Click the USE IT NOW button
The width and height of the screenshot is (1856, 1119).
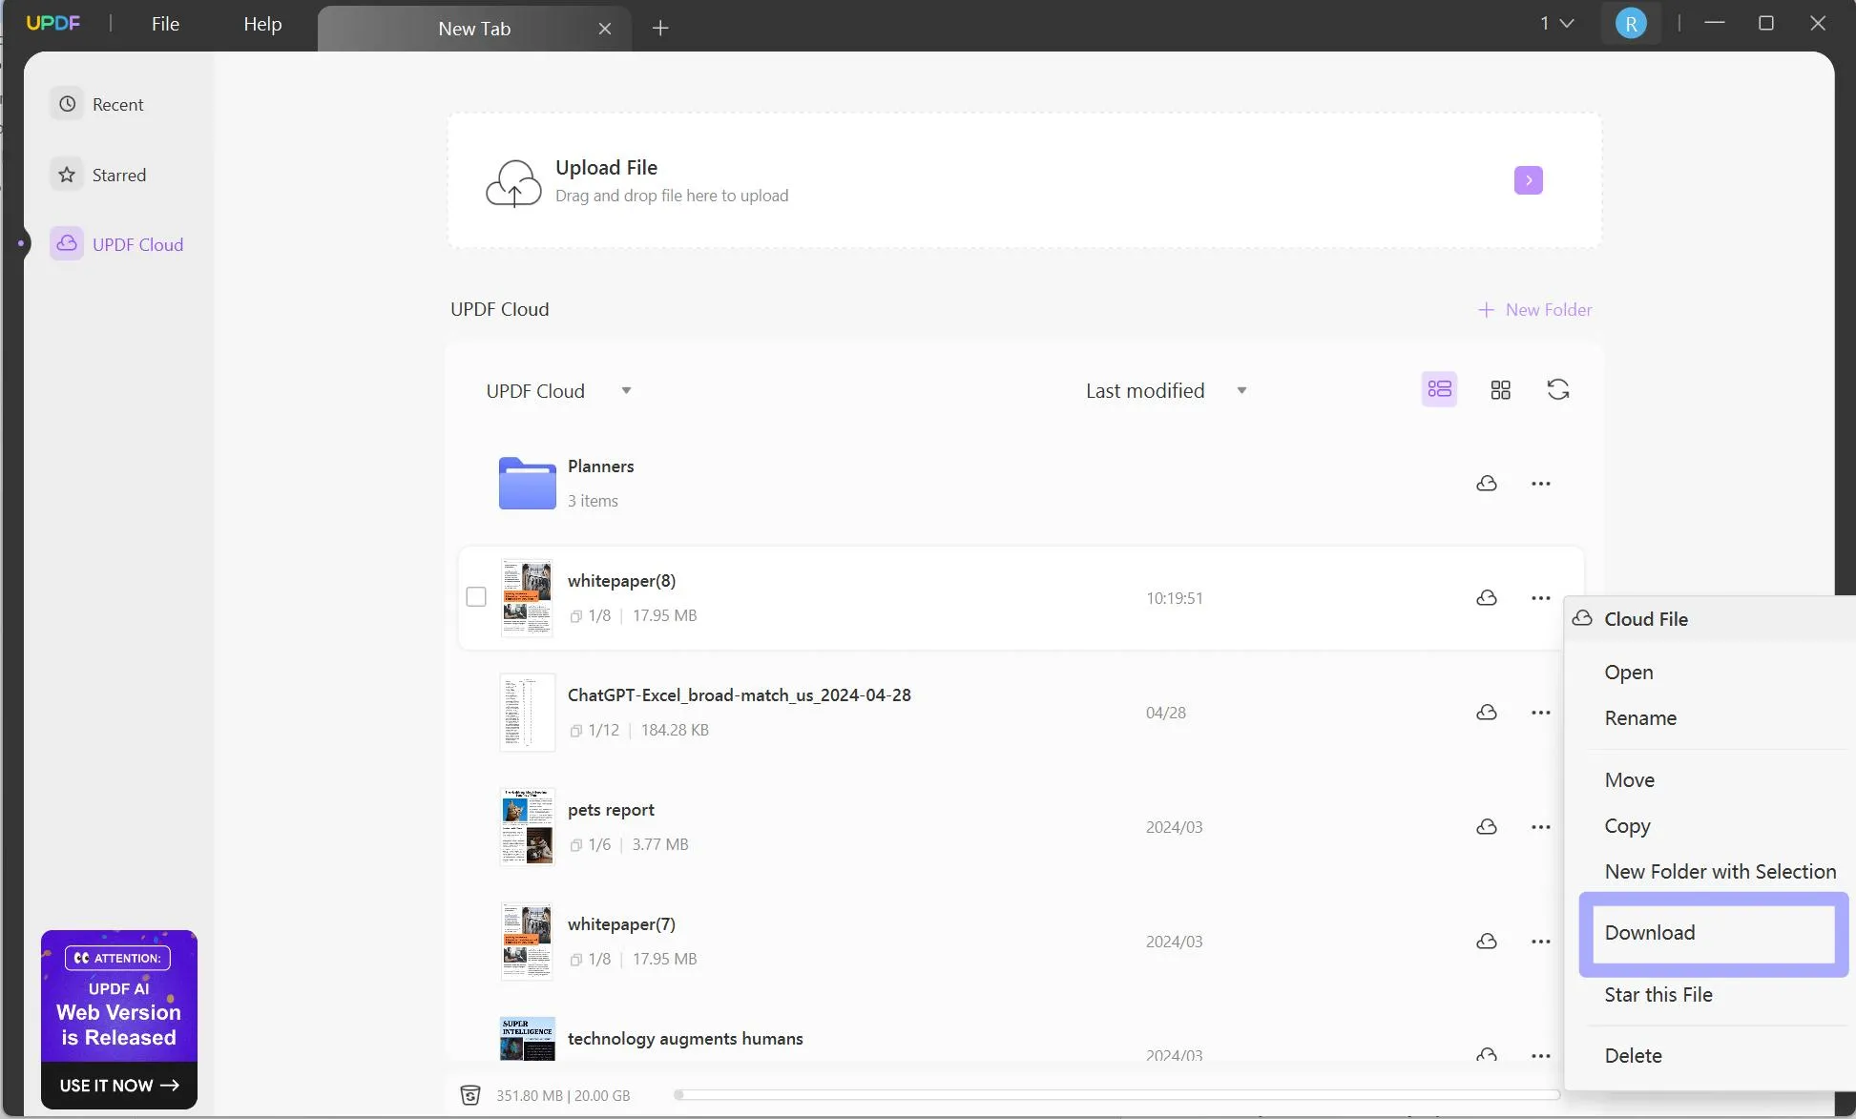tap(119, 1085)
